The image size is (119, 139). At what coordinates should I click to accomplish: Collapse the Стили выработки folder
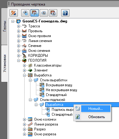click(x=30, y=80)
